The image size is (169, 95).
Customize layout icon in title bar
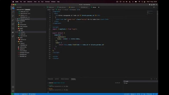(156, 5)
